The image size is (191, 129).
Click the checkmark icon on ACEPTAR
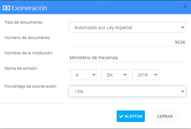click(x=121, y=116)
